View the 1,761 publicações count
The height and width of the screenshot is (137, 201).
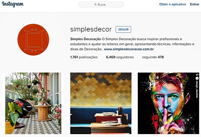click(x=84, y=57)
